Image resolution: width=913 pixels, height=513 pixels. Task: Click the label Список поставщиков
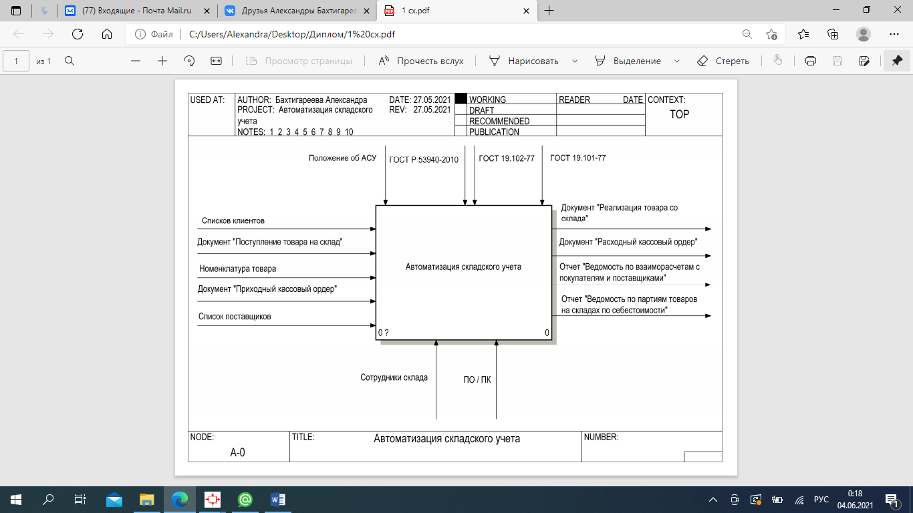click(x=235, y=317)
